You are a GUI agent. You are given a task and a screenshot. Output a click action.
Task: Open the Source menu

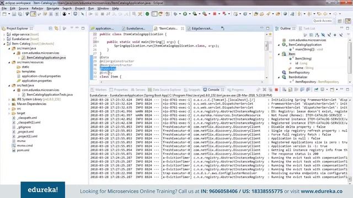pos(23,9)
